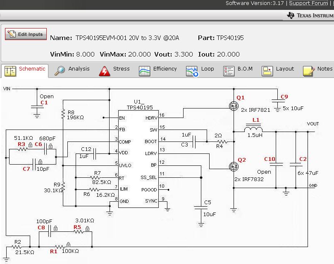
Task: Select the C6 capacitor symbol
Action: pyautogui.click(x=45, y=149)
